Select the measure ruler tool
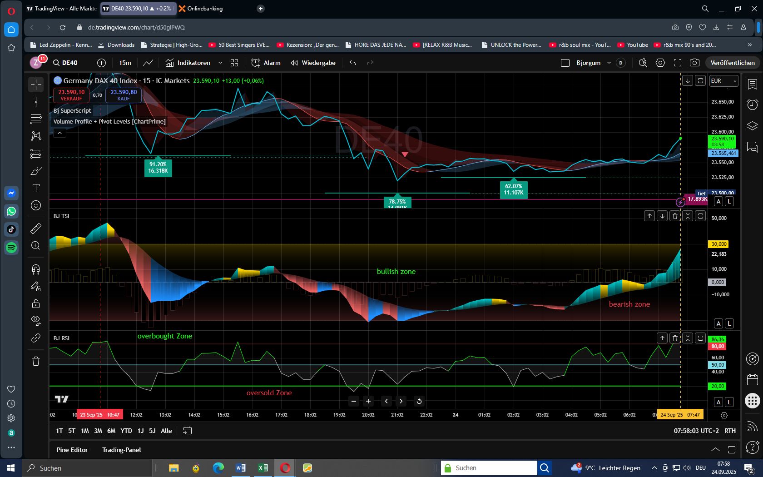This screenshot has height=477, width=763. (35, 229)
